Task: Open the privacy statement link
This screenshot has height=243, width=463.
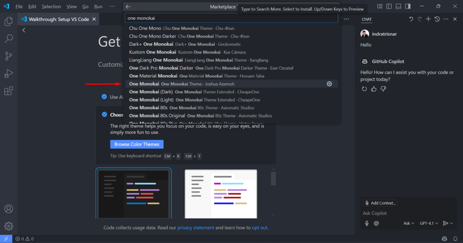Action: tap(196, 228)
